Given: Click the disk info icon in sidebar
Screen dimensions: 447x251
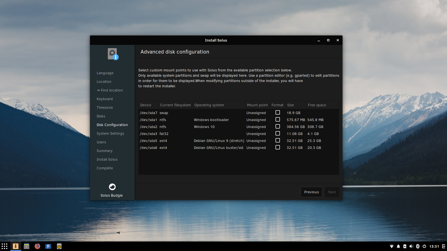Looking at the screenshot, I should tap(113, 54).
